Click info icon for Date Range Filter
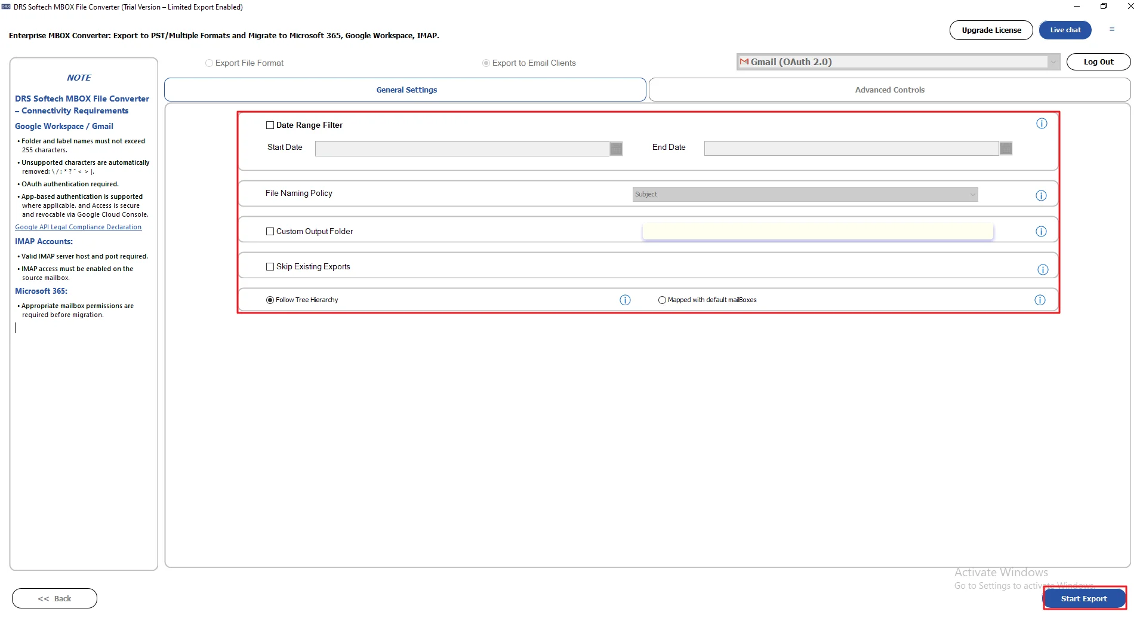 click(1042, 124)
